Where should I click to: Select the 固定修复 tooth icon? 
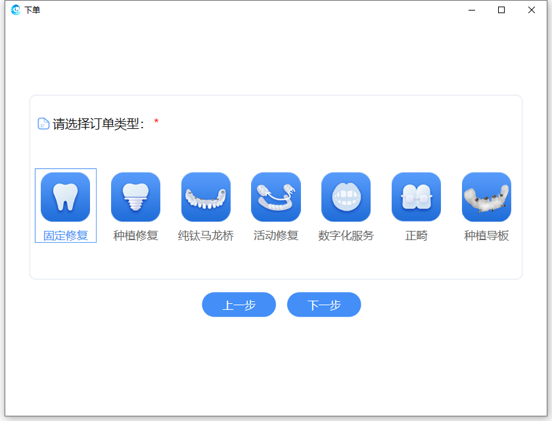pos(65,197)
